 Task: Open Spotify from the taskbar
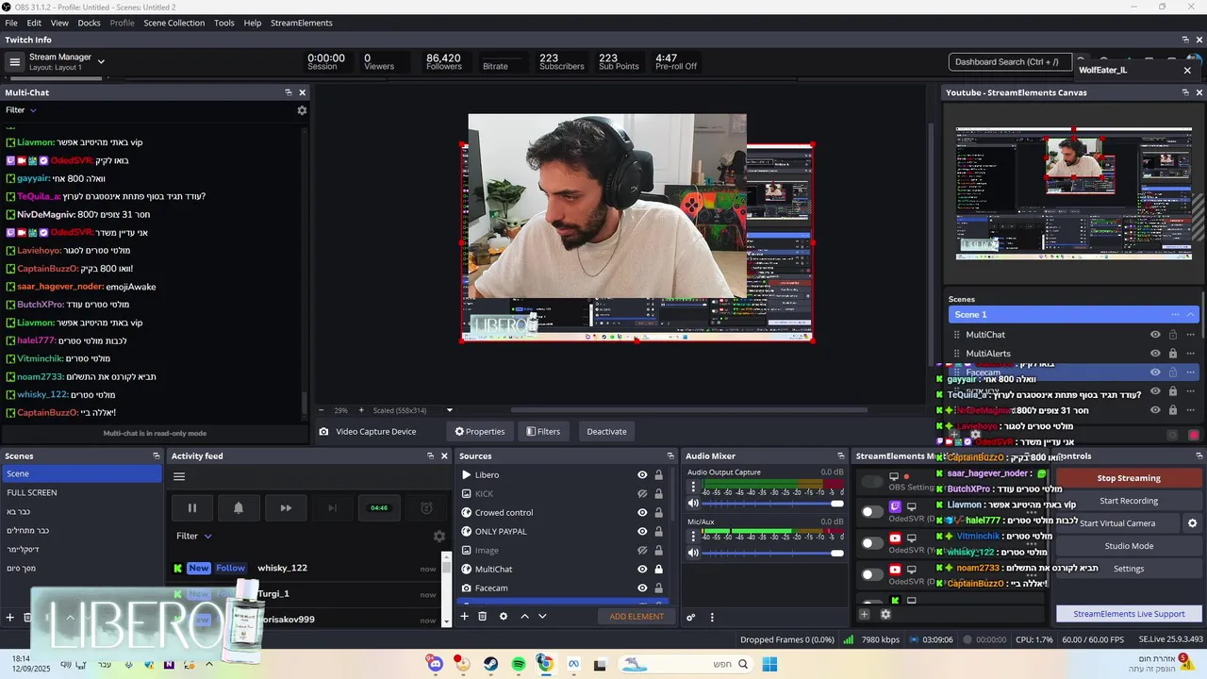519,664
